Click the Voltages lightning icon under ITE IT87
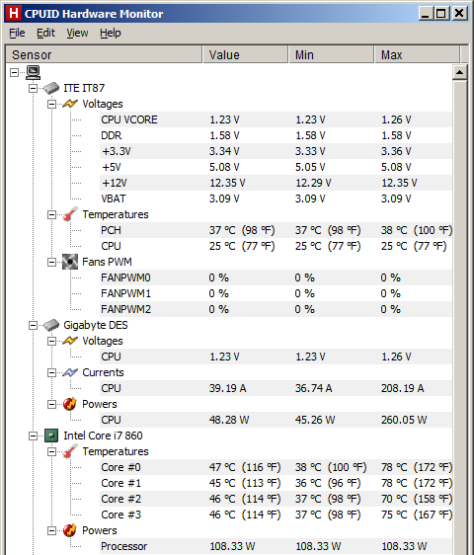 (70, 104)
